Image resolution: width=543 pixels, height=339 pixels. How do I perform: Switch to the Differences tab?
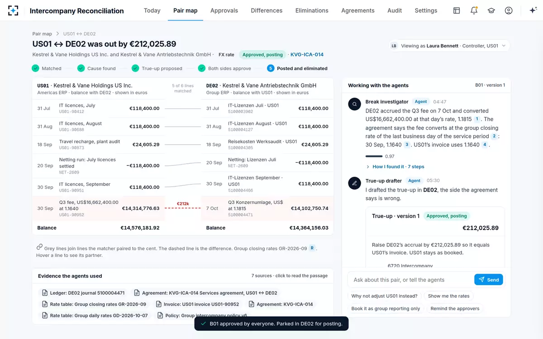(267, 10)
